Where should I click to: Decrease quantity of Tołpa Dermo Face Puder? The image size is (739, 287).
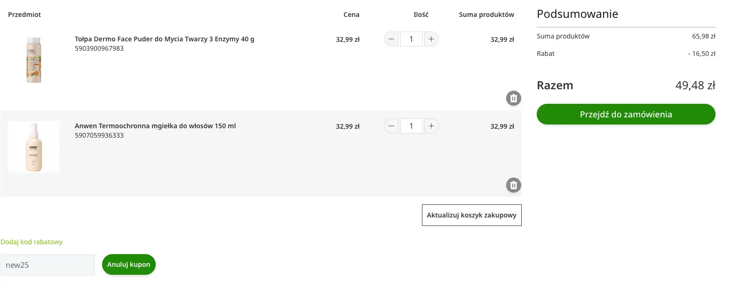click(391, 39)
